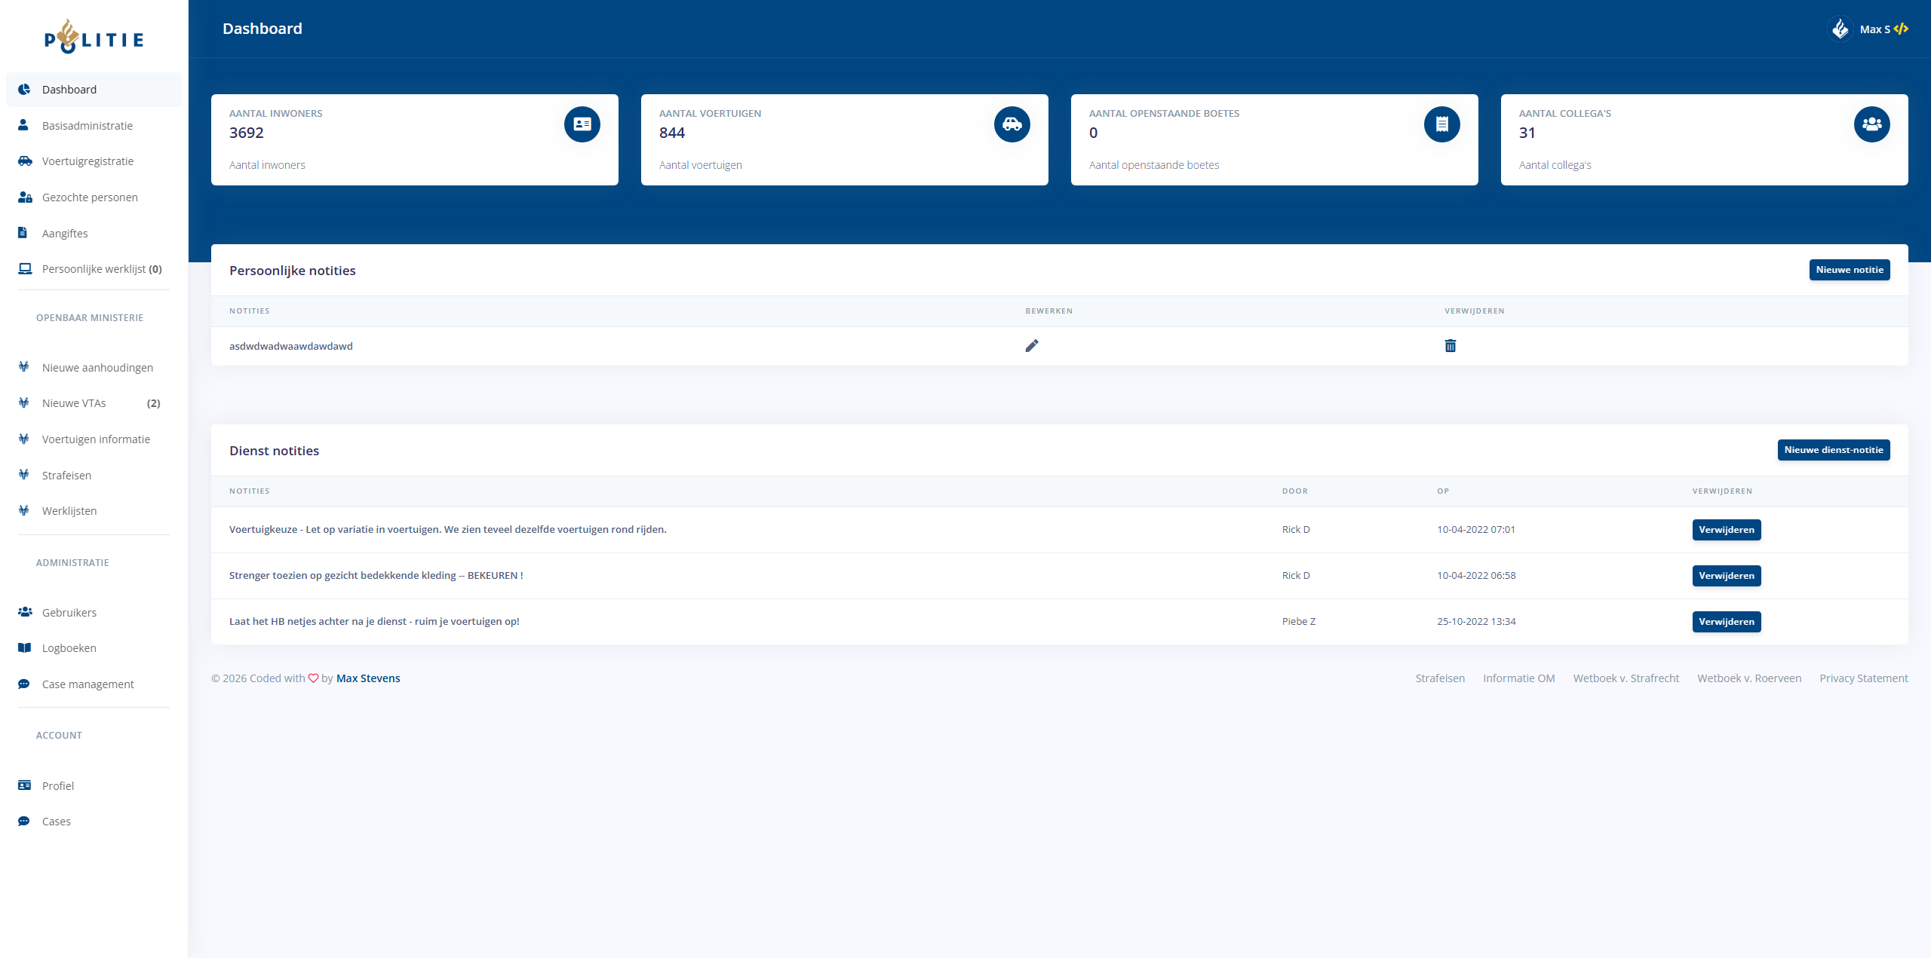Click the Nieuwe dienst-notitie button
The image size is (1931, 958).
coord(1833,450)
